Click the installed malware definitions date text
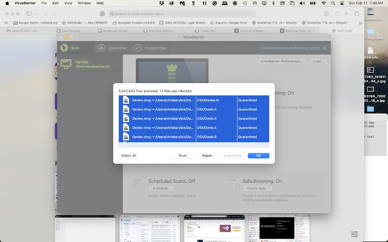This screenshot has width=388, height=242. click(290, 48)
